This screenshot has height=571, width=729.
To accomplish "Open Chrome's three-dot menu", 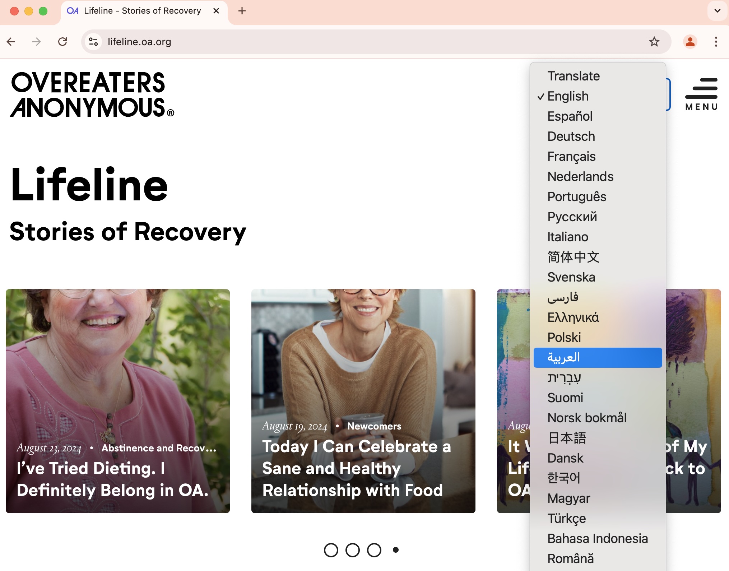I will coord(715,42).
